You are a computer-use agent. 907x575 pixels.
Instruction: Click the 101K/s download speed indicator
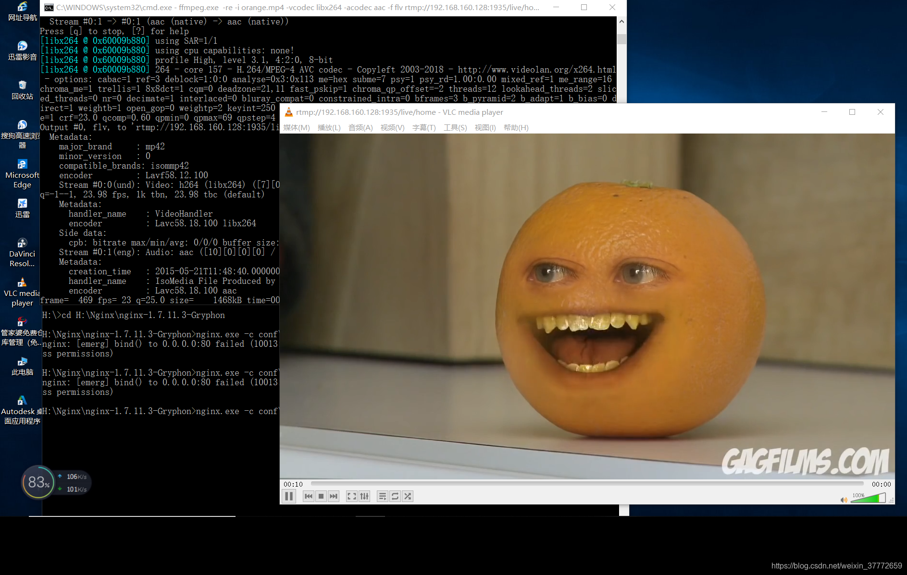pos(73,489)
